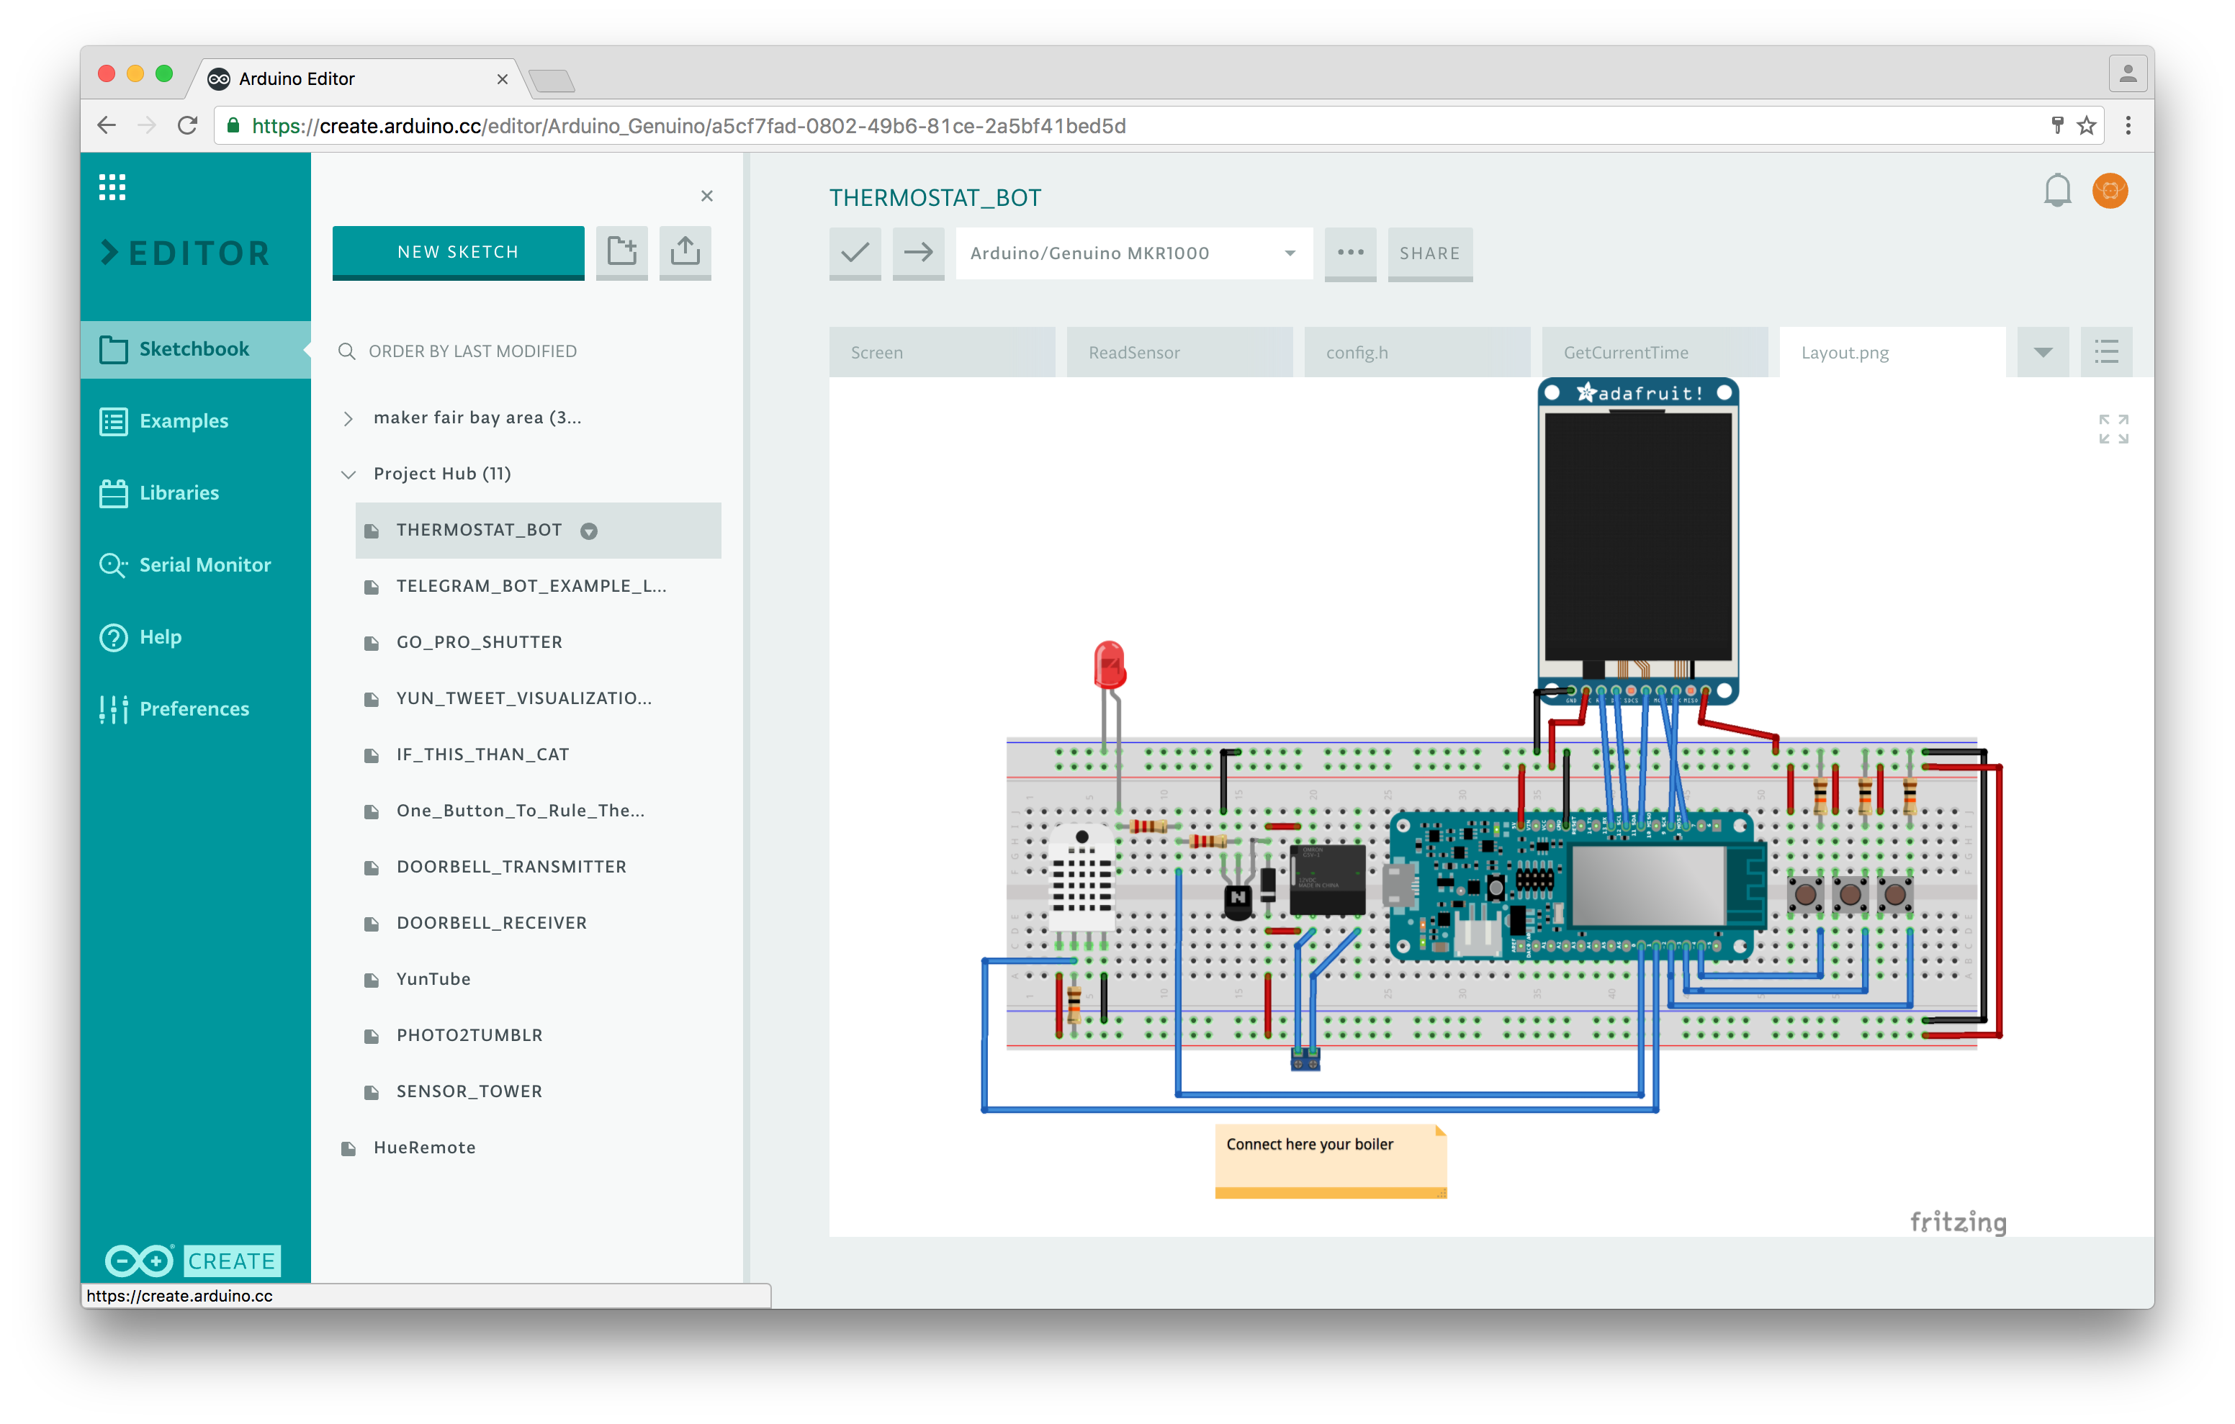Click the NEW SKETCH button

click(458, 251)
